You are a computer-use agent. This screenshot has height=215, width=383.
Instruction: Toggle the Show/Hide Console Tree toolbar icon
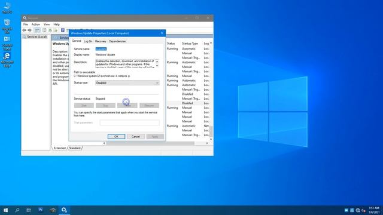pos(37,30)
